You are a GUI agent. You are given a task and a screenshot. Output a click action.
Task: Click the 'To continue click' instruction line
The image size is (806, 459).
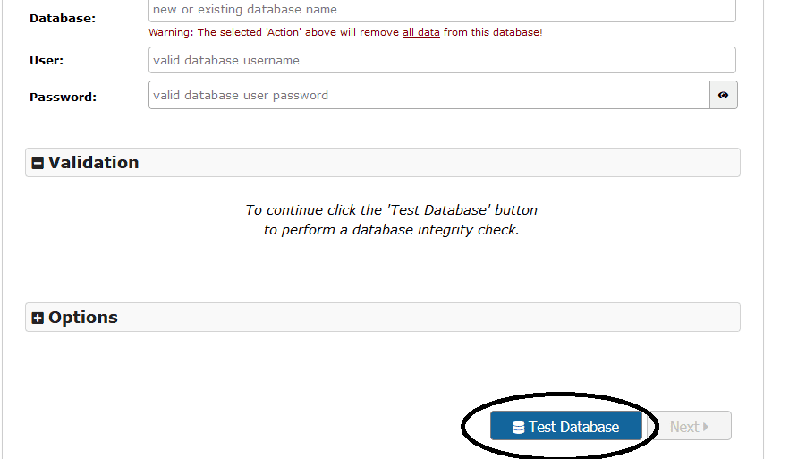pos(391,210)
